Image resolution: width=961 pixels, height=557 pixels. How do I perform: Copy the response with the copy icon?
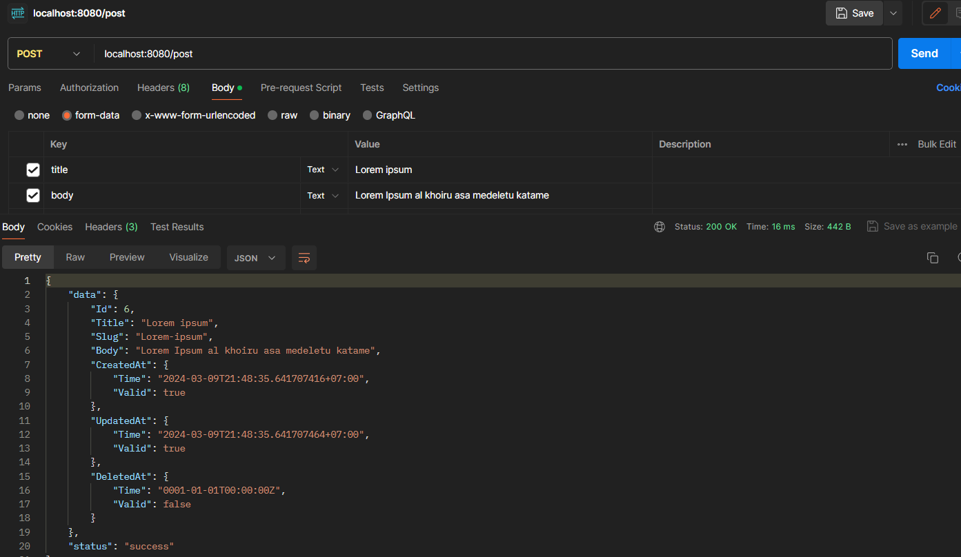click(x=932, y=258)
